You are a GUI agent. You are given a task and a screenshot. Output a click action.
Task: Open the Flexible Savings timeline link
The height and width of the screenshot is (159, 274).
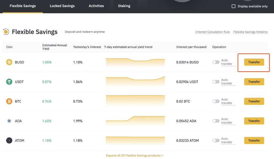pyautogui.click(x=250, y=32)
